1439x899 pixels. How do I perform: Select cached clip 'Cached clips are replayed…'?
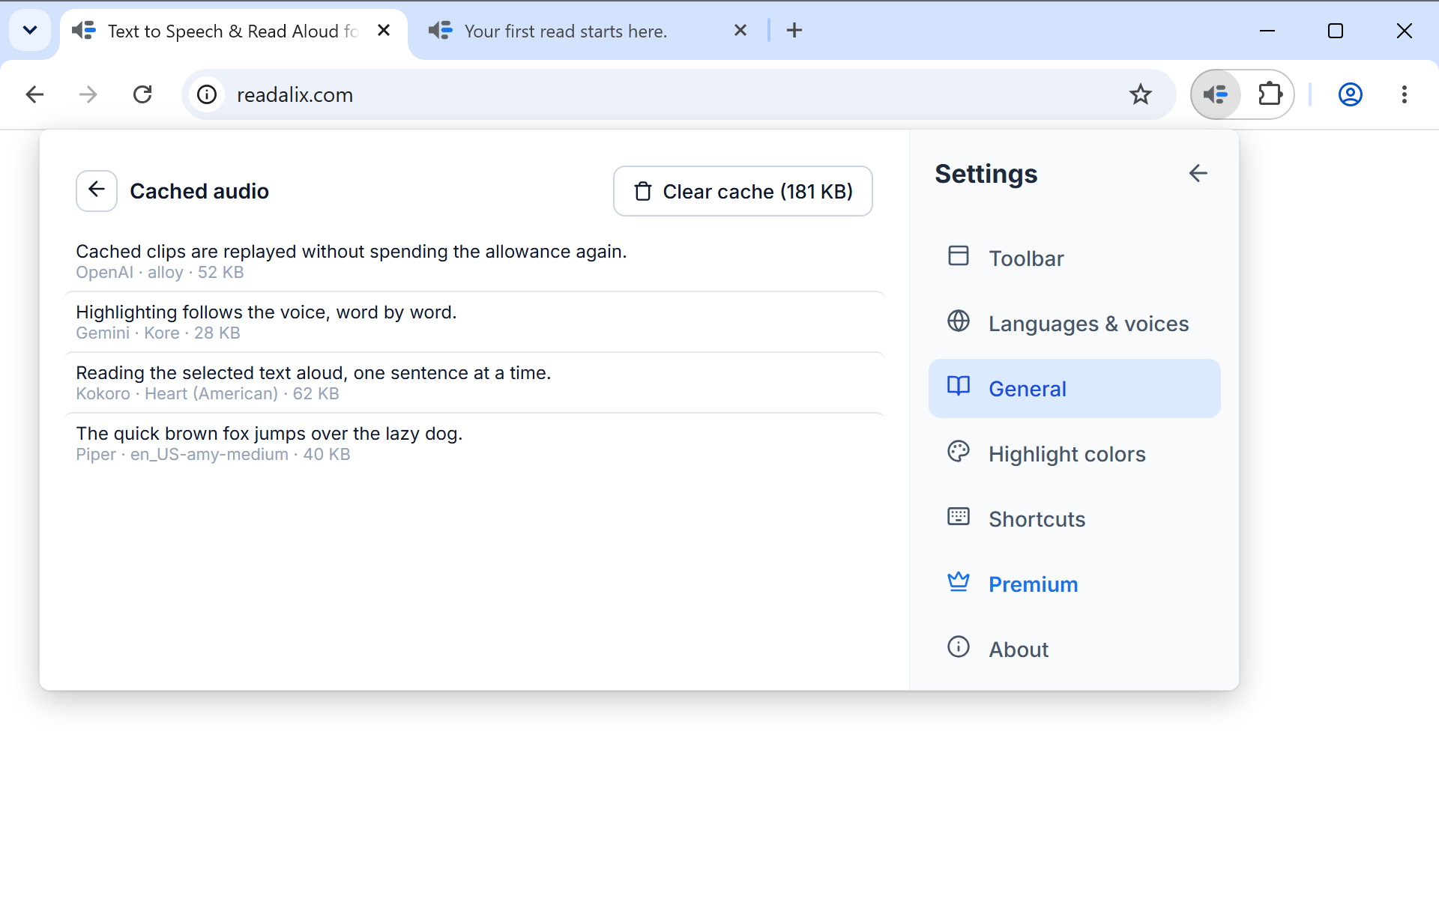click(x=474, y=261)
